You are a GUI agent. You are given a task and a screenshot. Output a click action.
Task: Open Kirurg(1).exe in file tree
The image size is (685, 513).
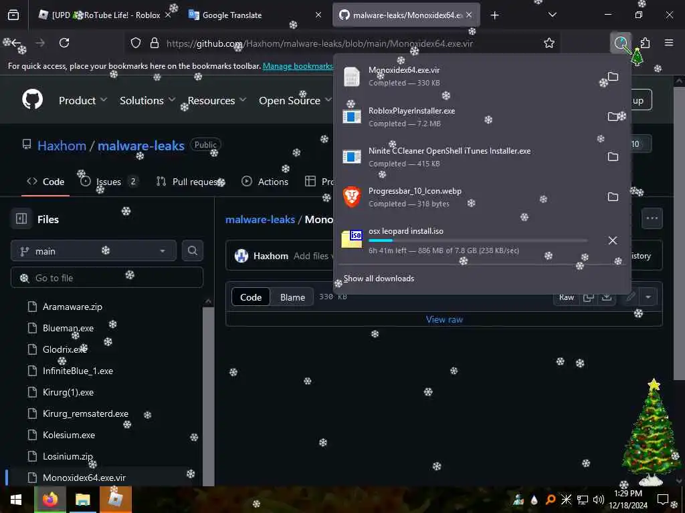pos(68,392)
